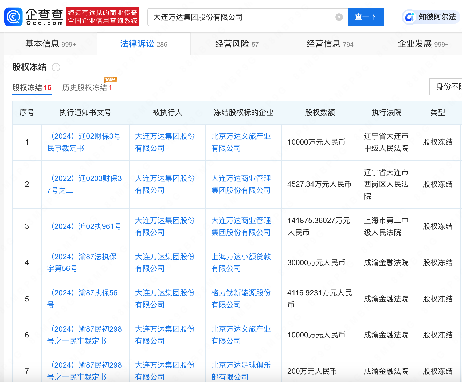Click the 执行通知书文号 column header
Viewport: 462px width, 382px height.
pyautogui.click(x=85, y=113)
